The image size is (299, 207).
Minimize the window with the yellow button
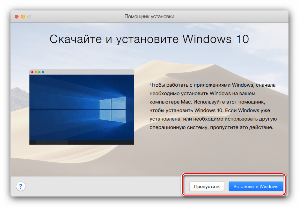tap(23, 17)
